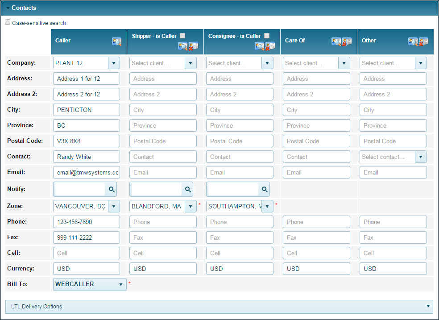Check the Consignee - is Caller box
439x320 pixels.
(x=267, y=36)
